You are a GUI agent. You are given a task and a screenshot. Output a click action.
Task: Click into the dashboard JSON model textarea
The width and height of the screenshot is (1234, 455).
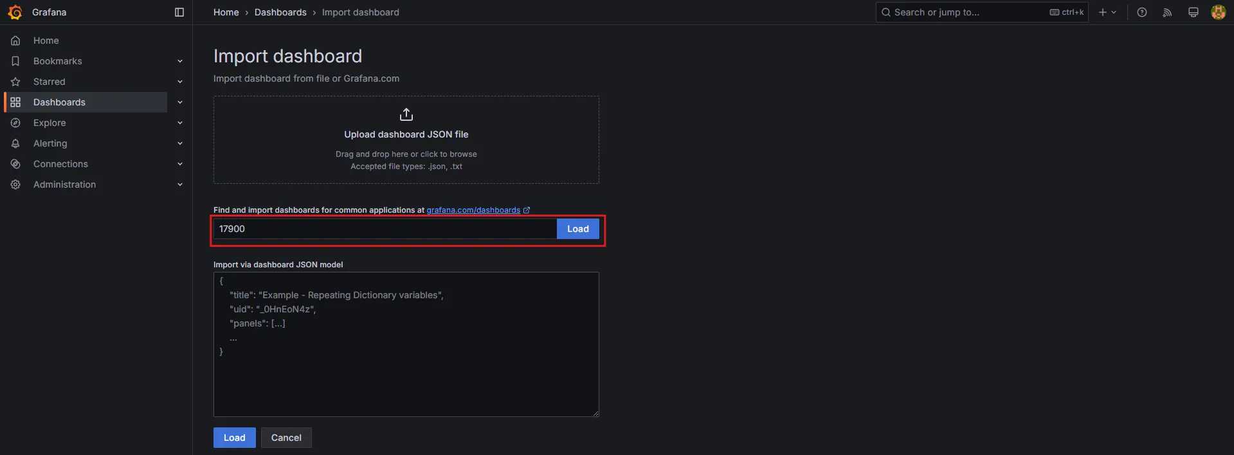(406, 344)
